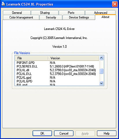Image resolution: width=119 pixels, height=139 pixels.
Task: Click the scroll down arrow in File Versions list
Action: click(101, 83)
